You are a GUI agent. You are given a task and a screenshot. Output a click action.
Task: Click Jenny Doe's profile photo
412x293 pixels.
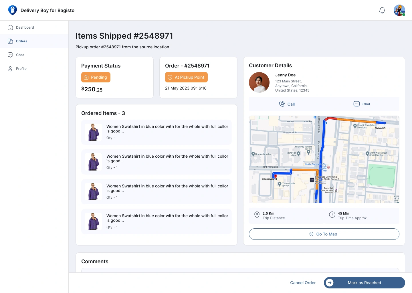tap(259, 82)
